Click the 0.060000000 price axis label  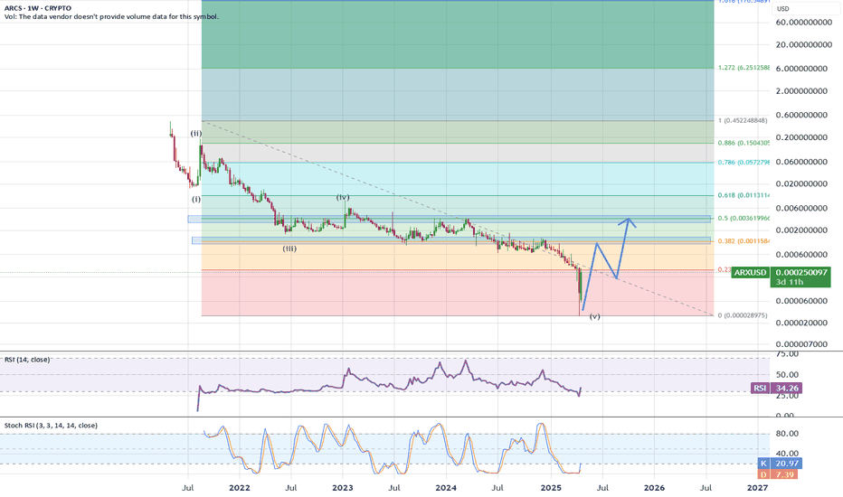point(801,162)
